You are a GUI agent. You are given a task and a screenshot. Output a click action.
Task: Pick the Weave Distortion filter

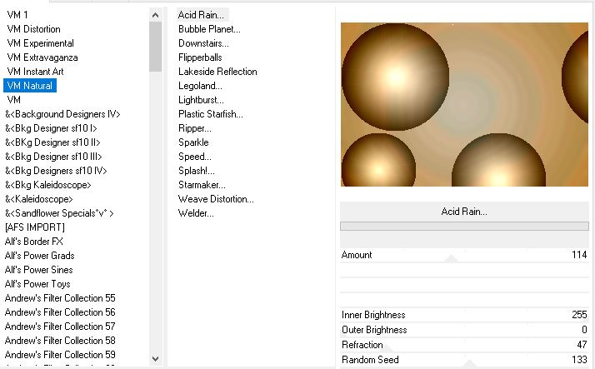pyautogui.click(x=216, y=199)
